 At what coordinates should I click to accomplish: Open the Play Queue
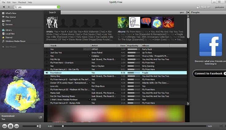tap(10, 17)
